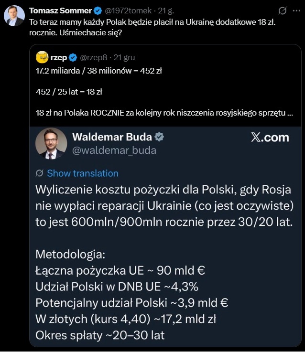Click the @waldemar_buda handle
Image resolution: width=305 pixels, height=352 pixels.
[x=114, y=150]
